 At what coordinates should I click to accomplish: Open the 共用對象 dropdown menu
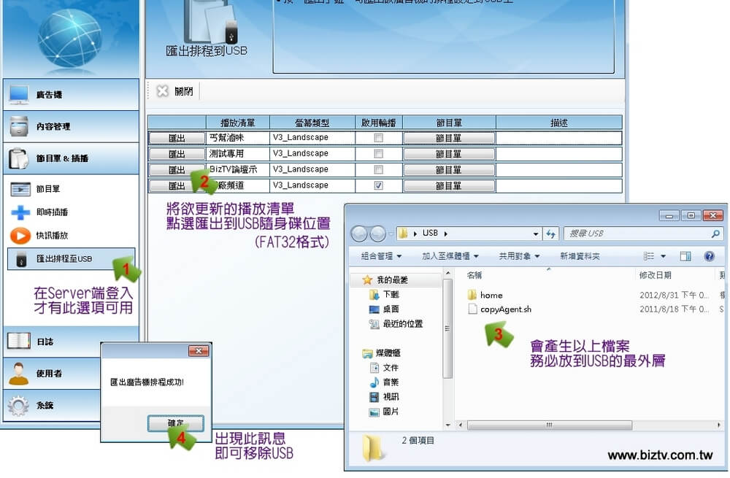(519, 256)
